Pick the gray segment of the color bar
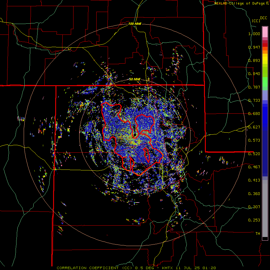The width and height of the screenshot is (270, 270). (x=265, y=208)
